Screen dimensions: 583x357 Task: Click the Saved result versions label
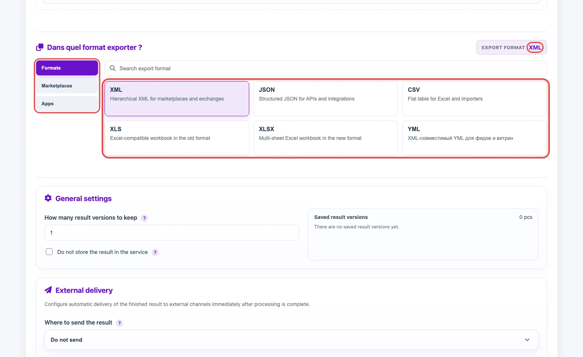tap(341, 217)
